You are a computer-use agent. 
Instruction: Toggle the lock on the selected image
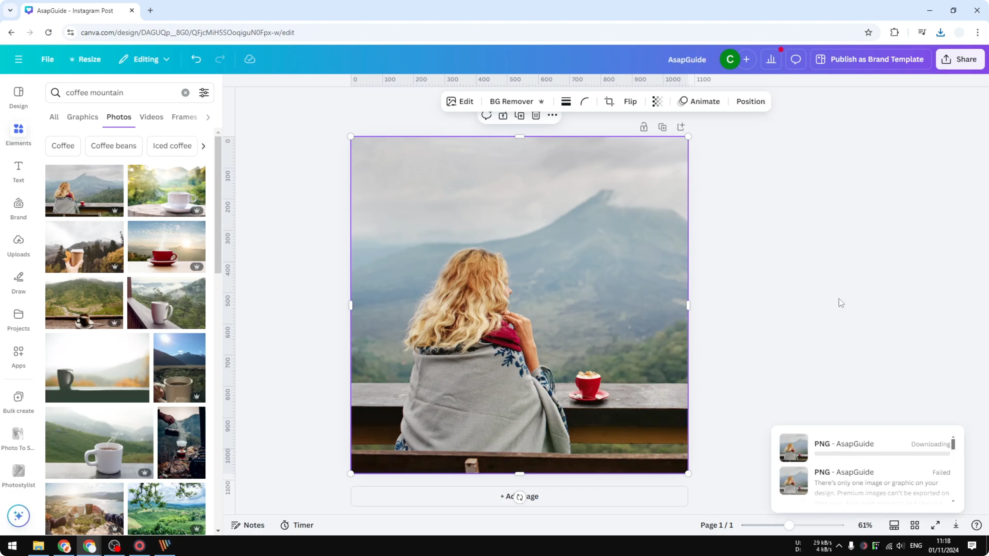pyautogui.click(x=644, y=127)
